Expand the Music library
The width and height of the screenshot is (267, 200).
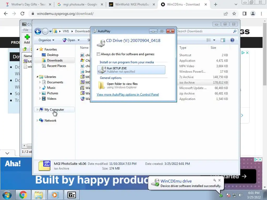tap(40, 88)
